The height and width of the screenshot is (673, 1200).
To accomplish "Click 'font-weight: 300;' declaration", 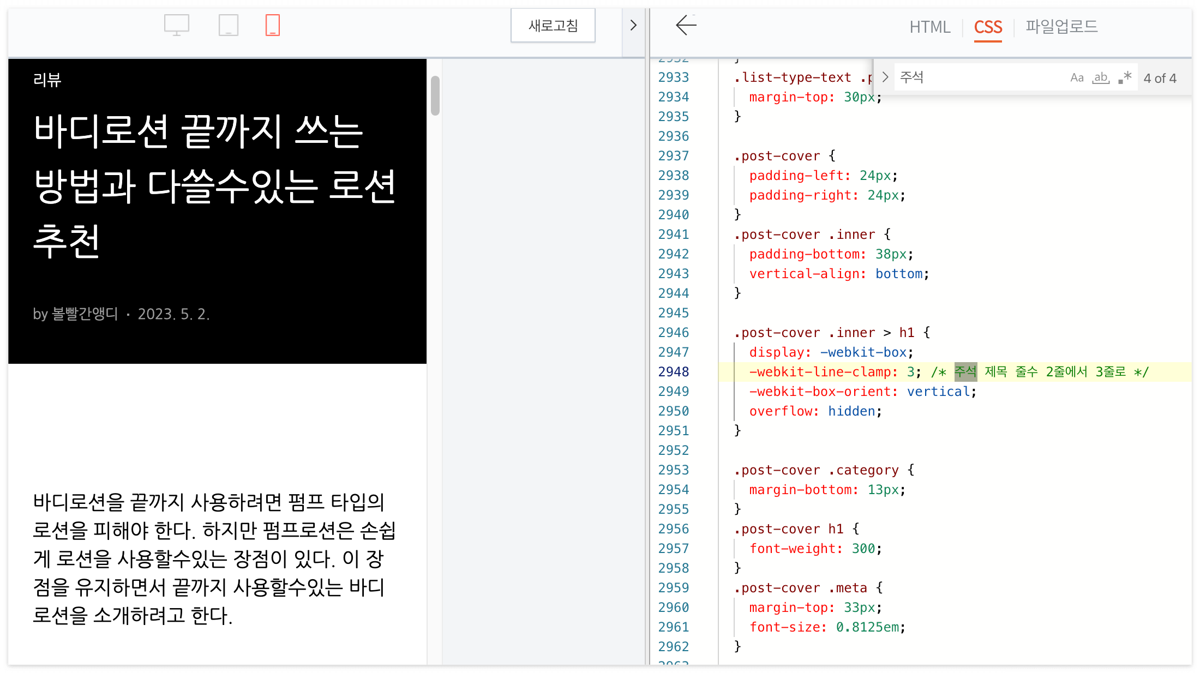I will tap(815, 549).
